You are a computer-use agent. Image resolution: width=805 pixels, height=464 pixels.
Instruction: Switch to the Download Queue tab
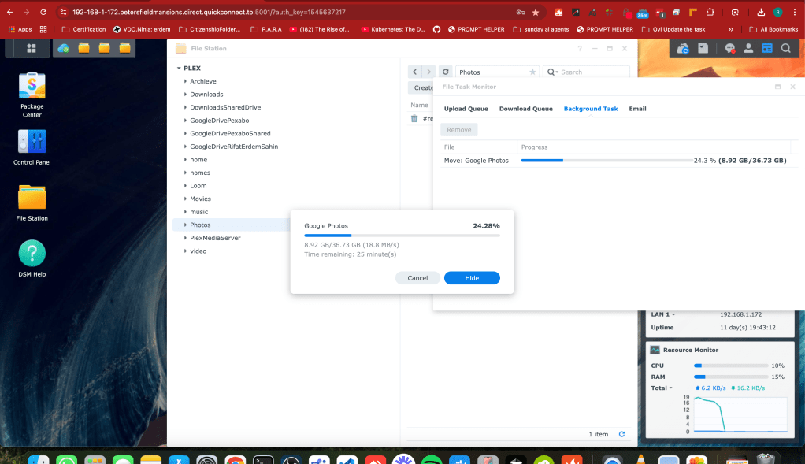pos(525,109)
